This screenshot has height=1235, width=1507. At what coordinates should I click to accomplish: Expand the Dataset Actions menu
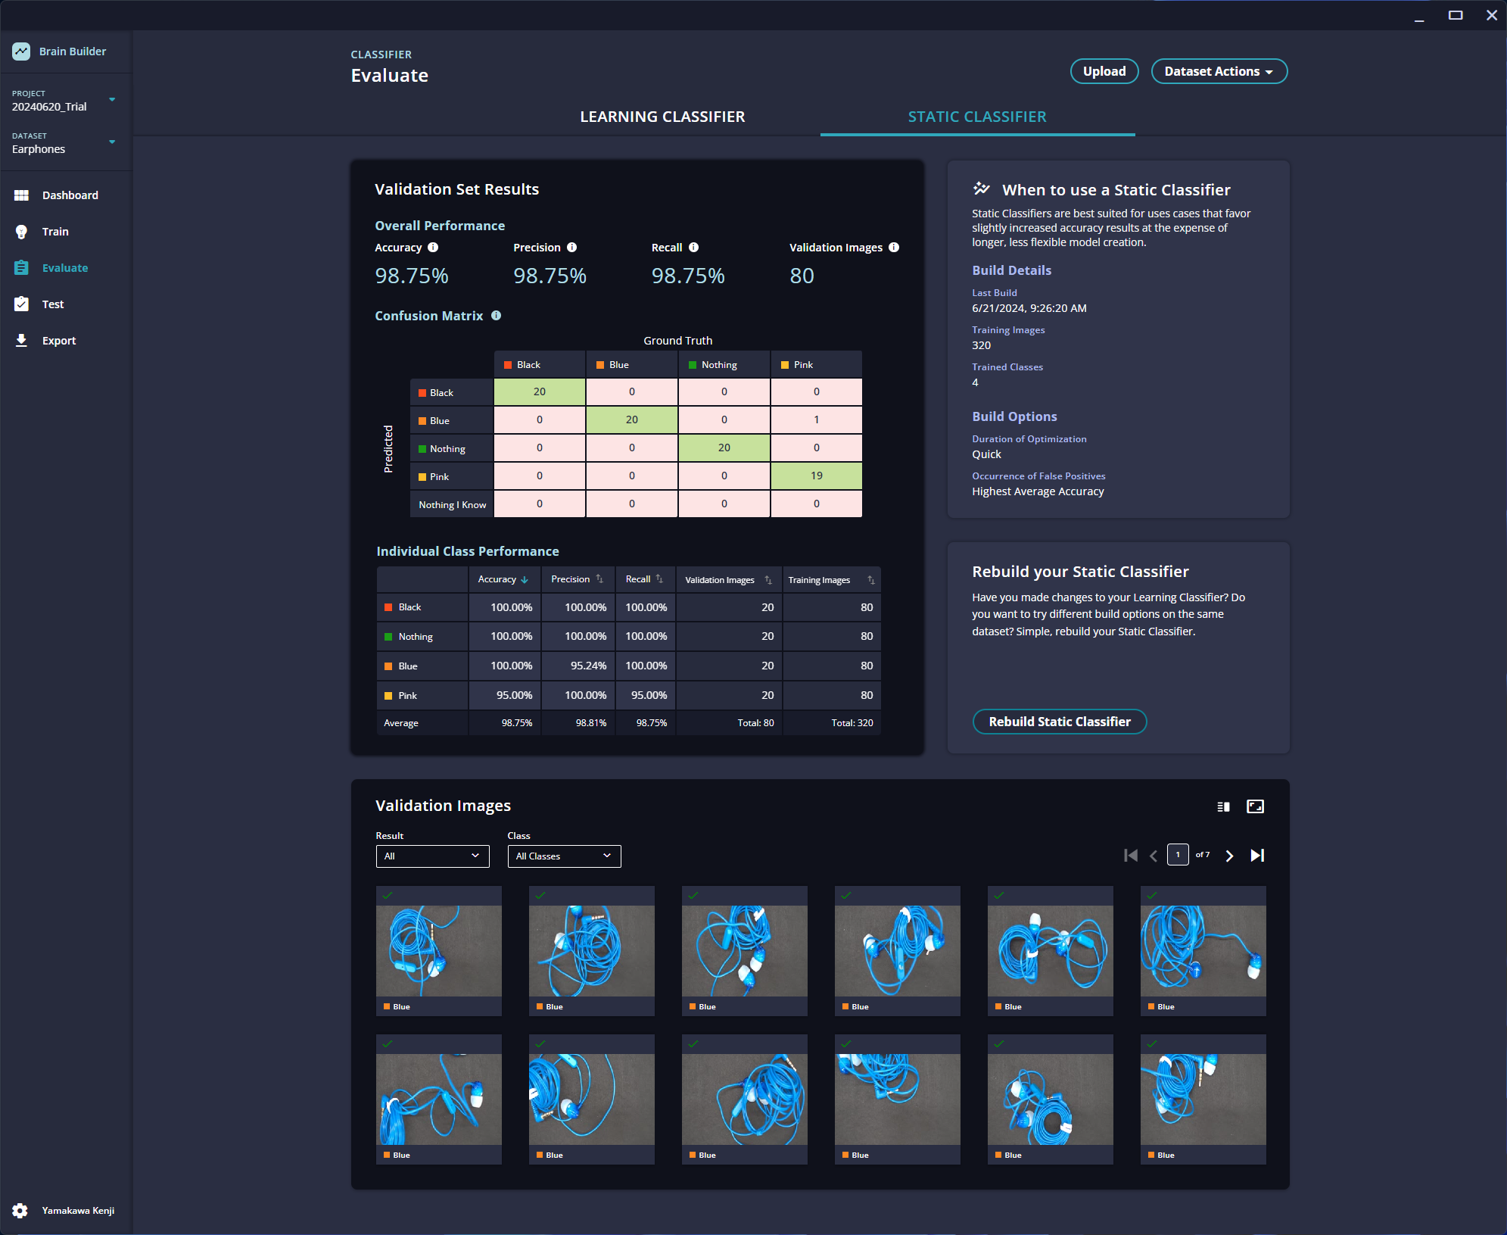(x=1219, y=71)
